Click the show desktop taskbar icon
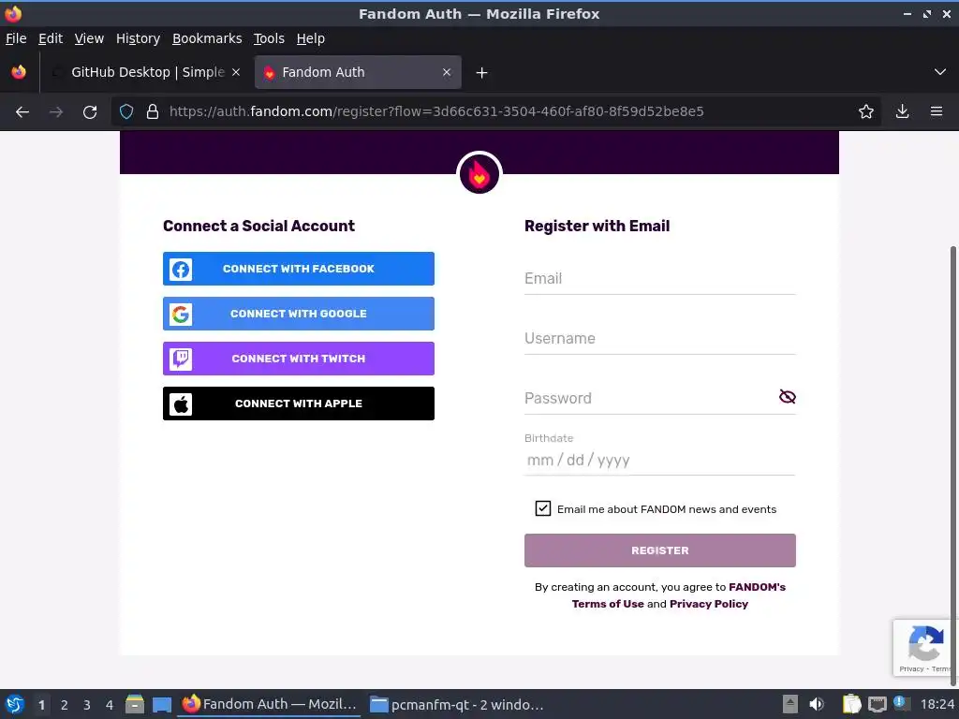The width and height of the screenshot is (959, 719). coord(161,704)
